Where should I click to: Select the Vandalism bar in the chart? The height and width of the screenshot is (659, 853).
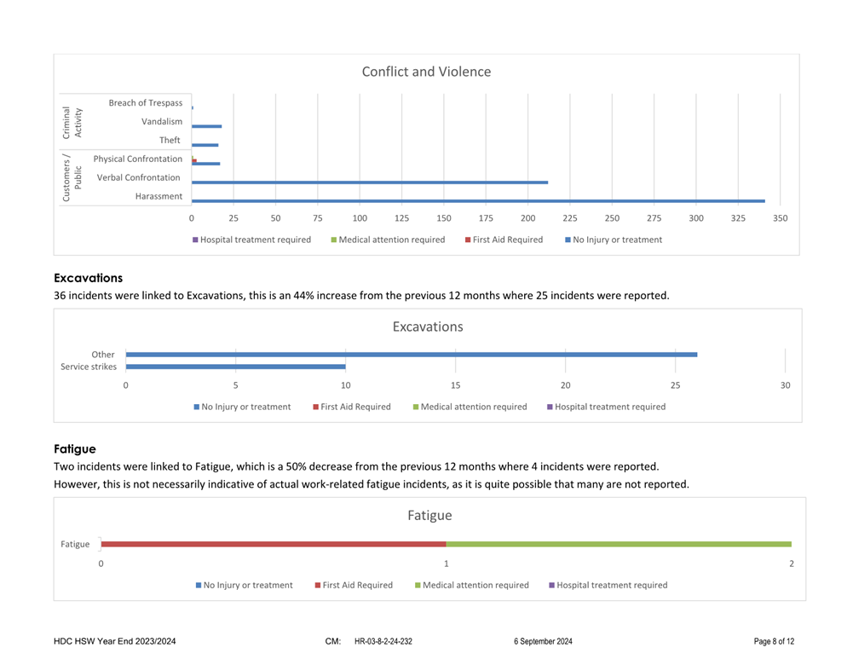207,126
